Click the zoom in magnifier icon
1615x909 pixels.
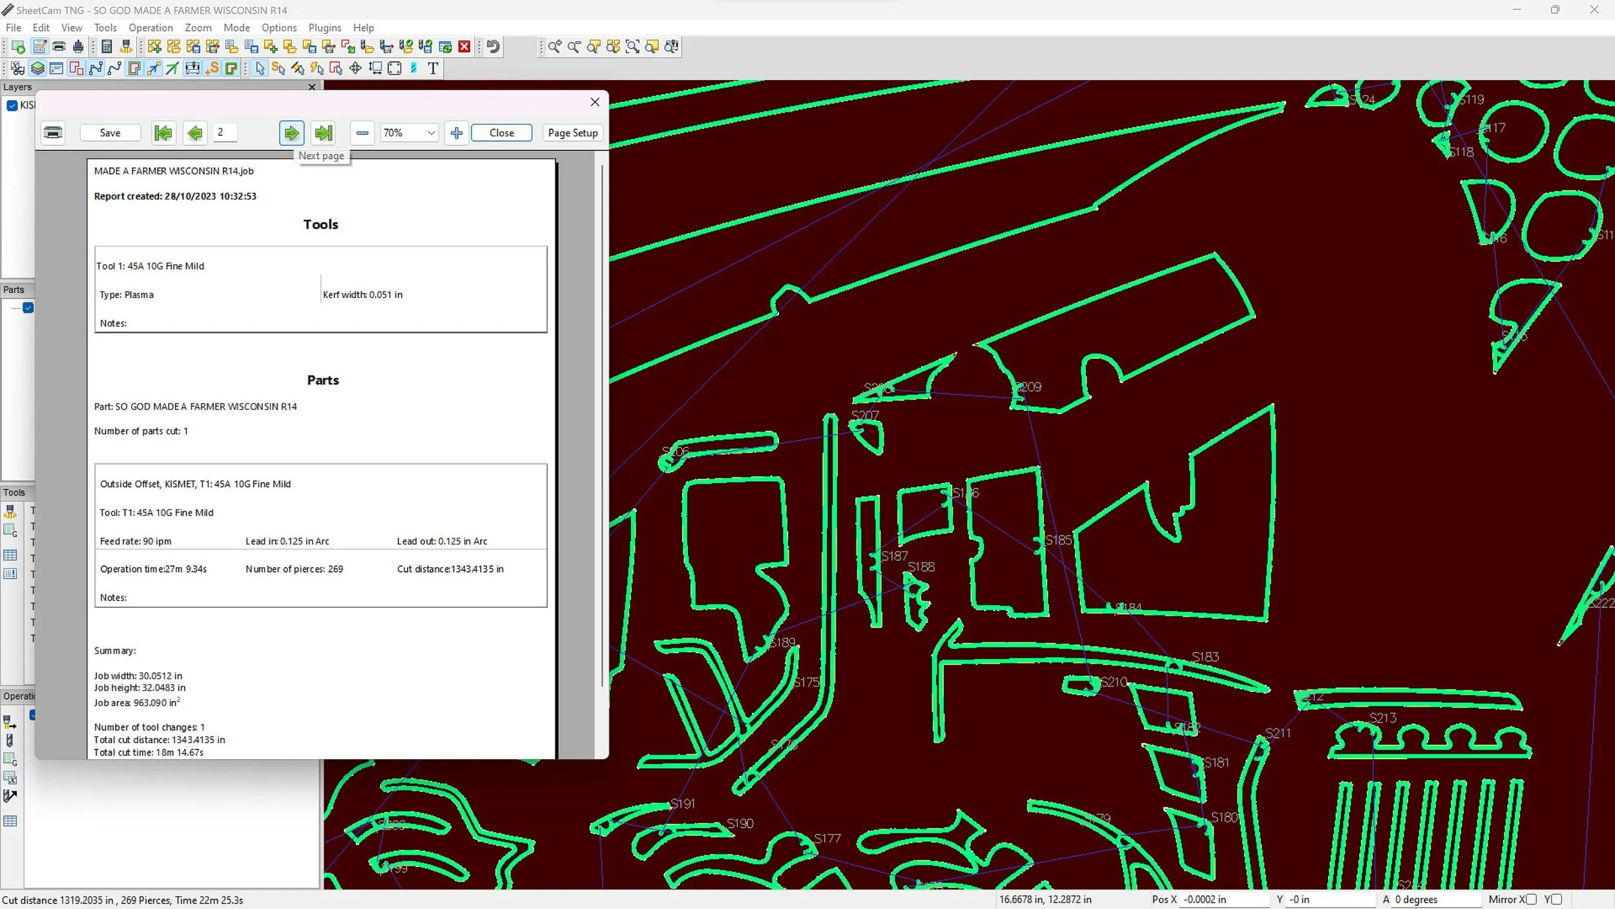[x=554, y=47]
